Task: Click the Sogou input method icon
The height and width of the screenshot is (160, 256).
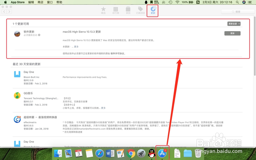Action: (198, 2)
